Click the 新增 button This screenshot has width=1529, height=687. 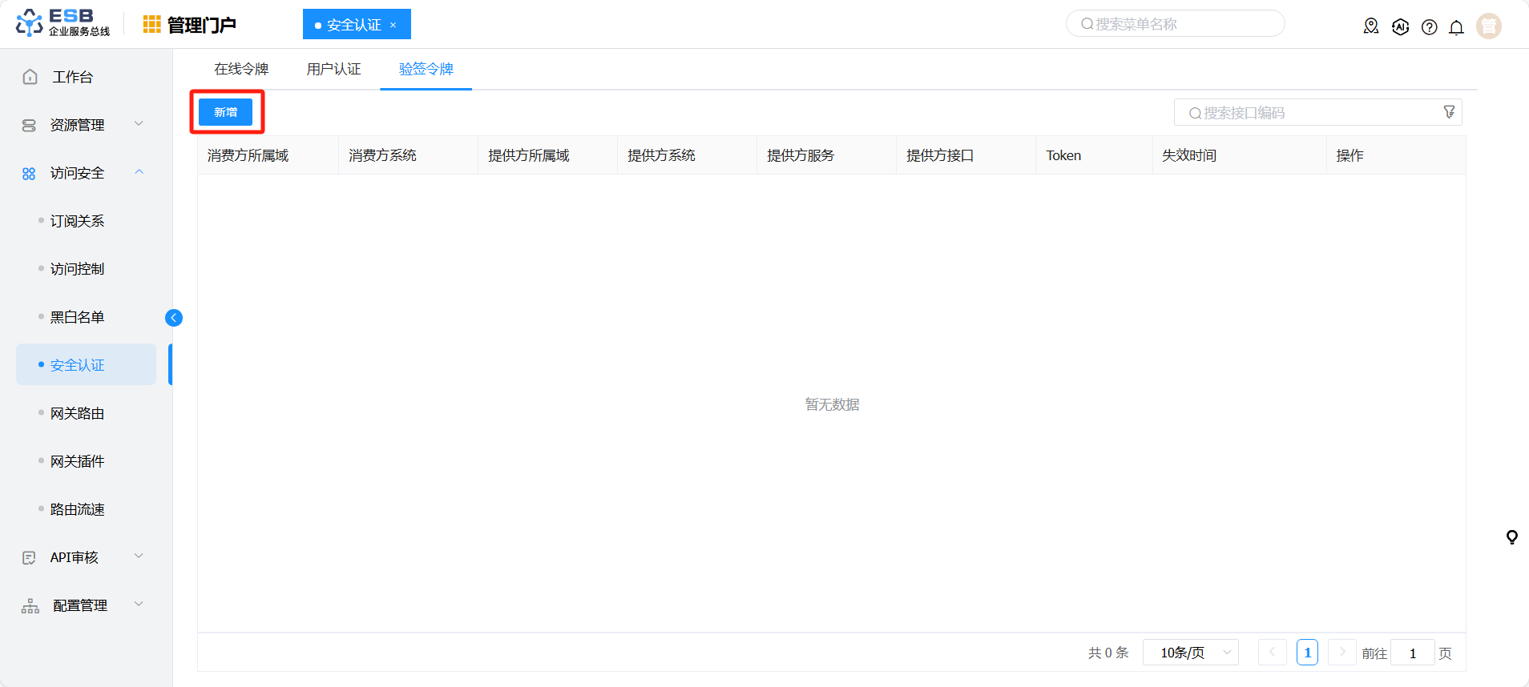click(x=226, y=112)
